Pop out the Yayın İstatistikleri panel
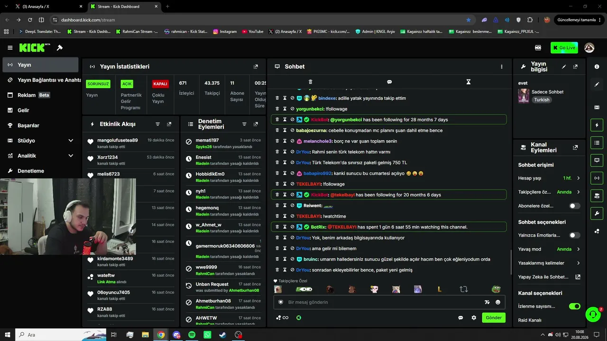Screen dimensions: 607x341 point(256,67)
